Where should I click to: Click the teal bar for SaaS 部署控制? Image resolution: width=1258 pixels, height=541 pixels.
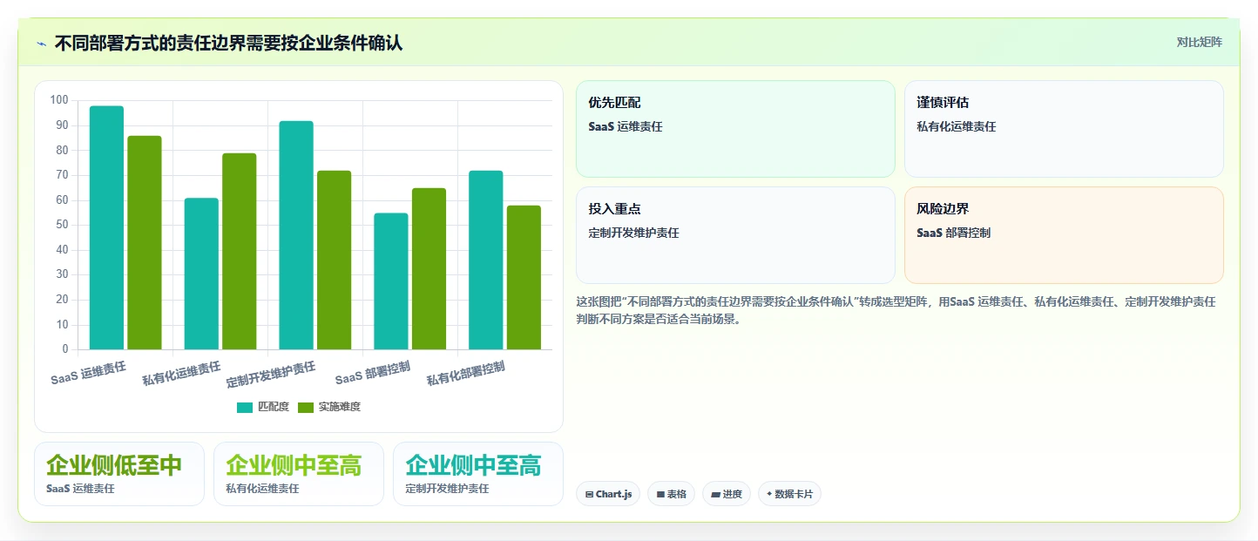391,281
